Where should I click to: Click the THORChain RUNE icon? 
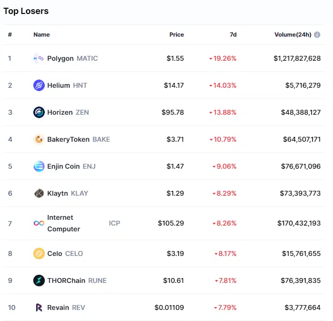pyautogui.click(x=39, y=281)
